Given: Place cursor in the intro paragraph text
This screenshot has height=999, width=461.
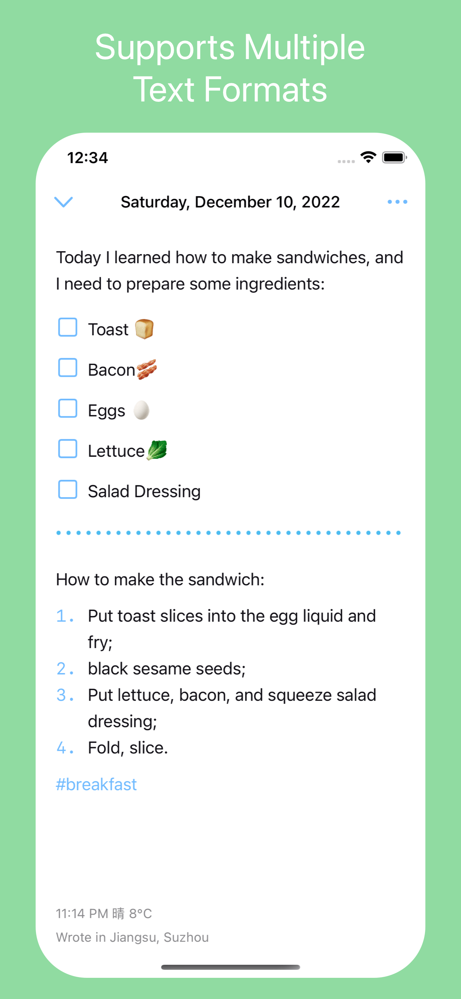Looking at the screenshot, I should [230, 271].
